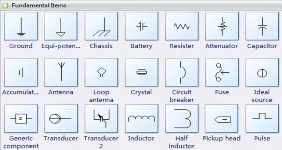
Task: Click the 'Battery' label text
Action: [141, 46]
